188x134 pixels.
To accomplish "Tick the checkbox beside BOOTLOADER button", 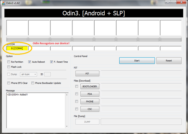I will [x=77, y=86].
